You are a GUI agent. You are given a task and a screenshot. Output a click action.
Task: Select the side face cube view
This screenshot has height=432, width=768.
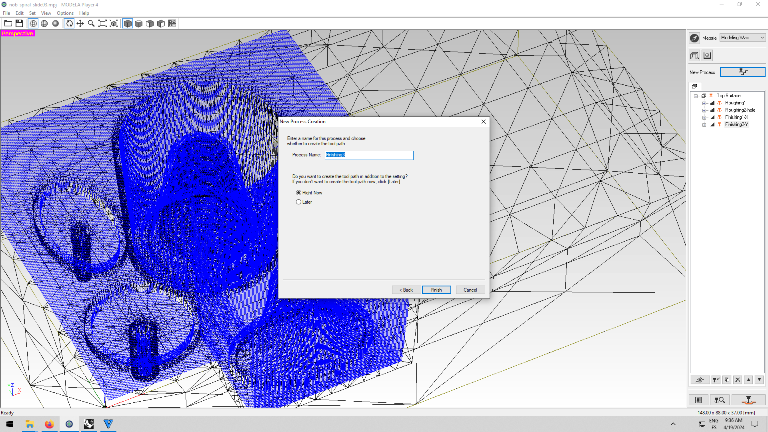click(161, 24)
